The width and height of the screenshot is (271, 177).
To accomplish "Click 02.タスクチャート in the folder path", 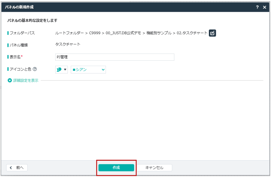I will 192,33.
